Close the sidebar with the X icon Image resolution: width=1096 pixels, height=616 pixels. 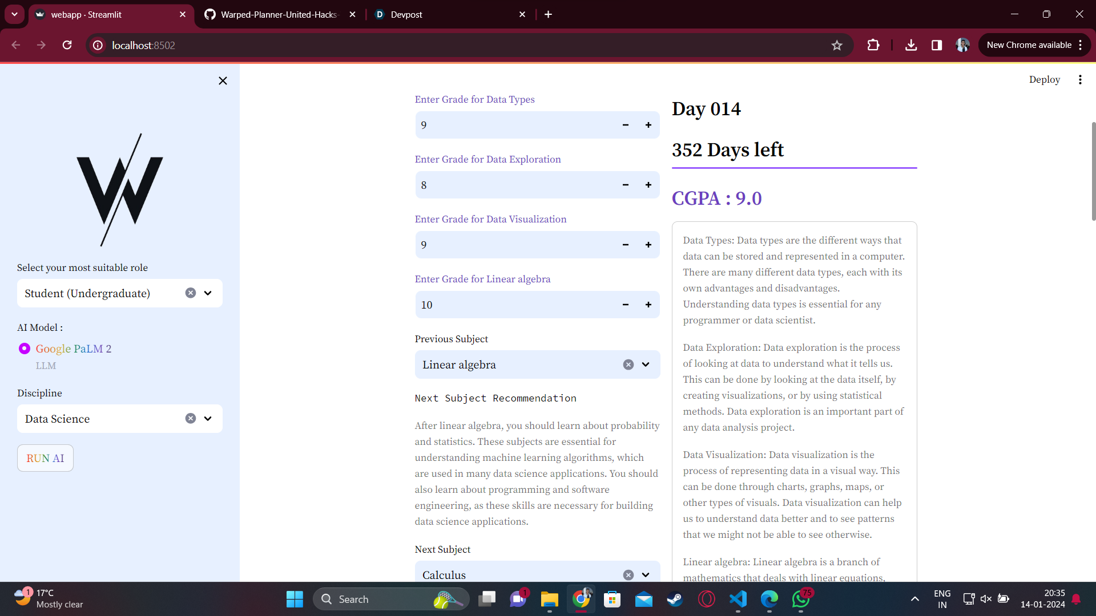click(223, 81)
